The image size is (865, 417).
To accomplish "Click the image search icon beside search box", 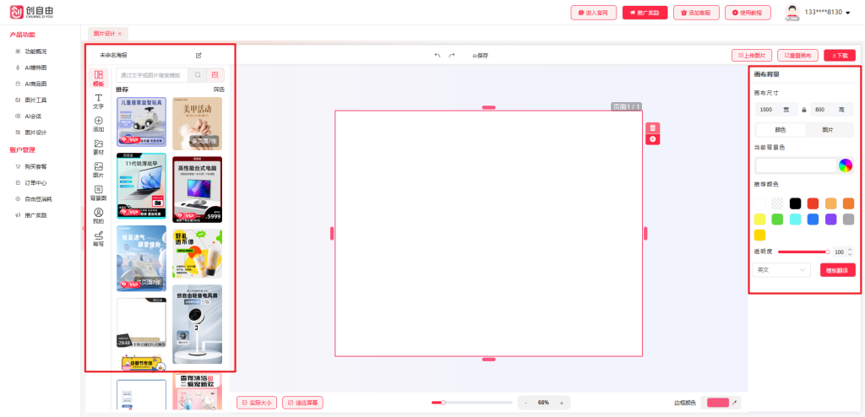I will click(216, 75).
